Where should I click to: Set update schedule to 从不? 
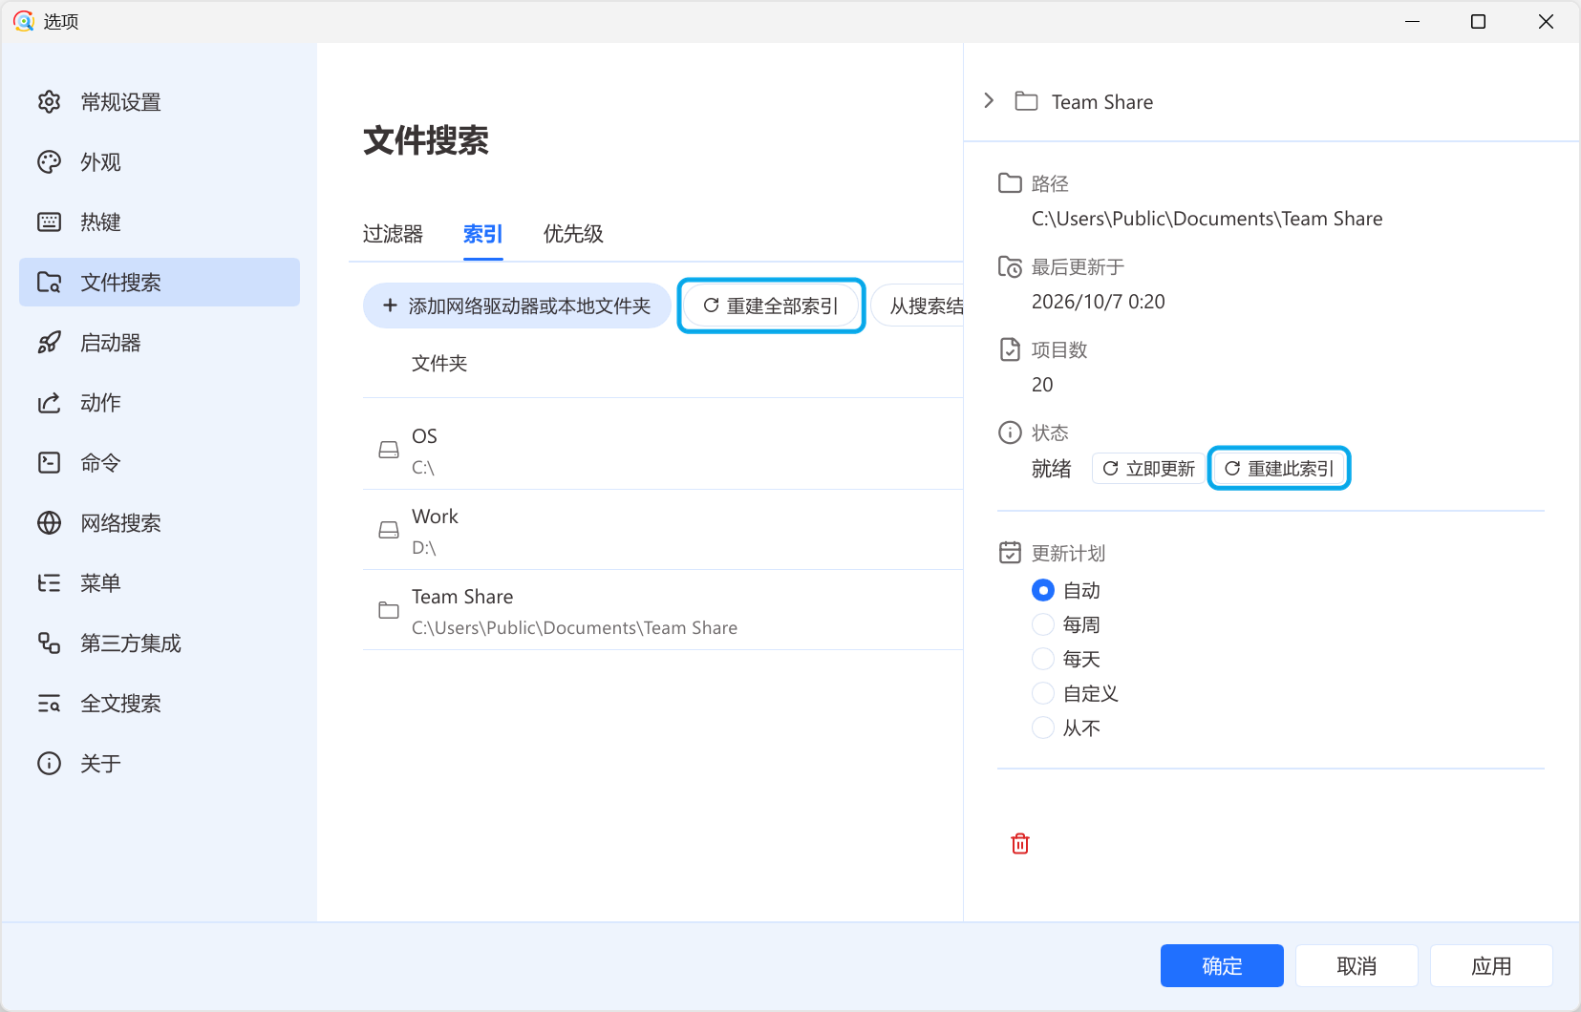point(1043,728)
